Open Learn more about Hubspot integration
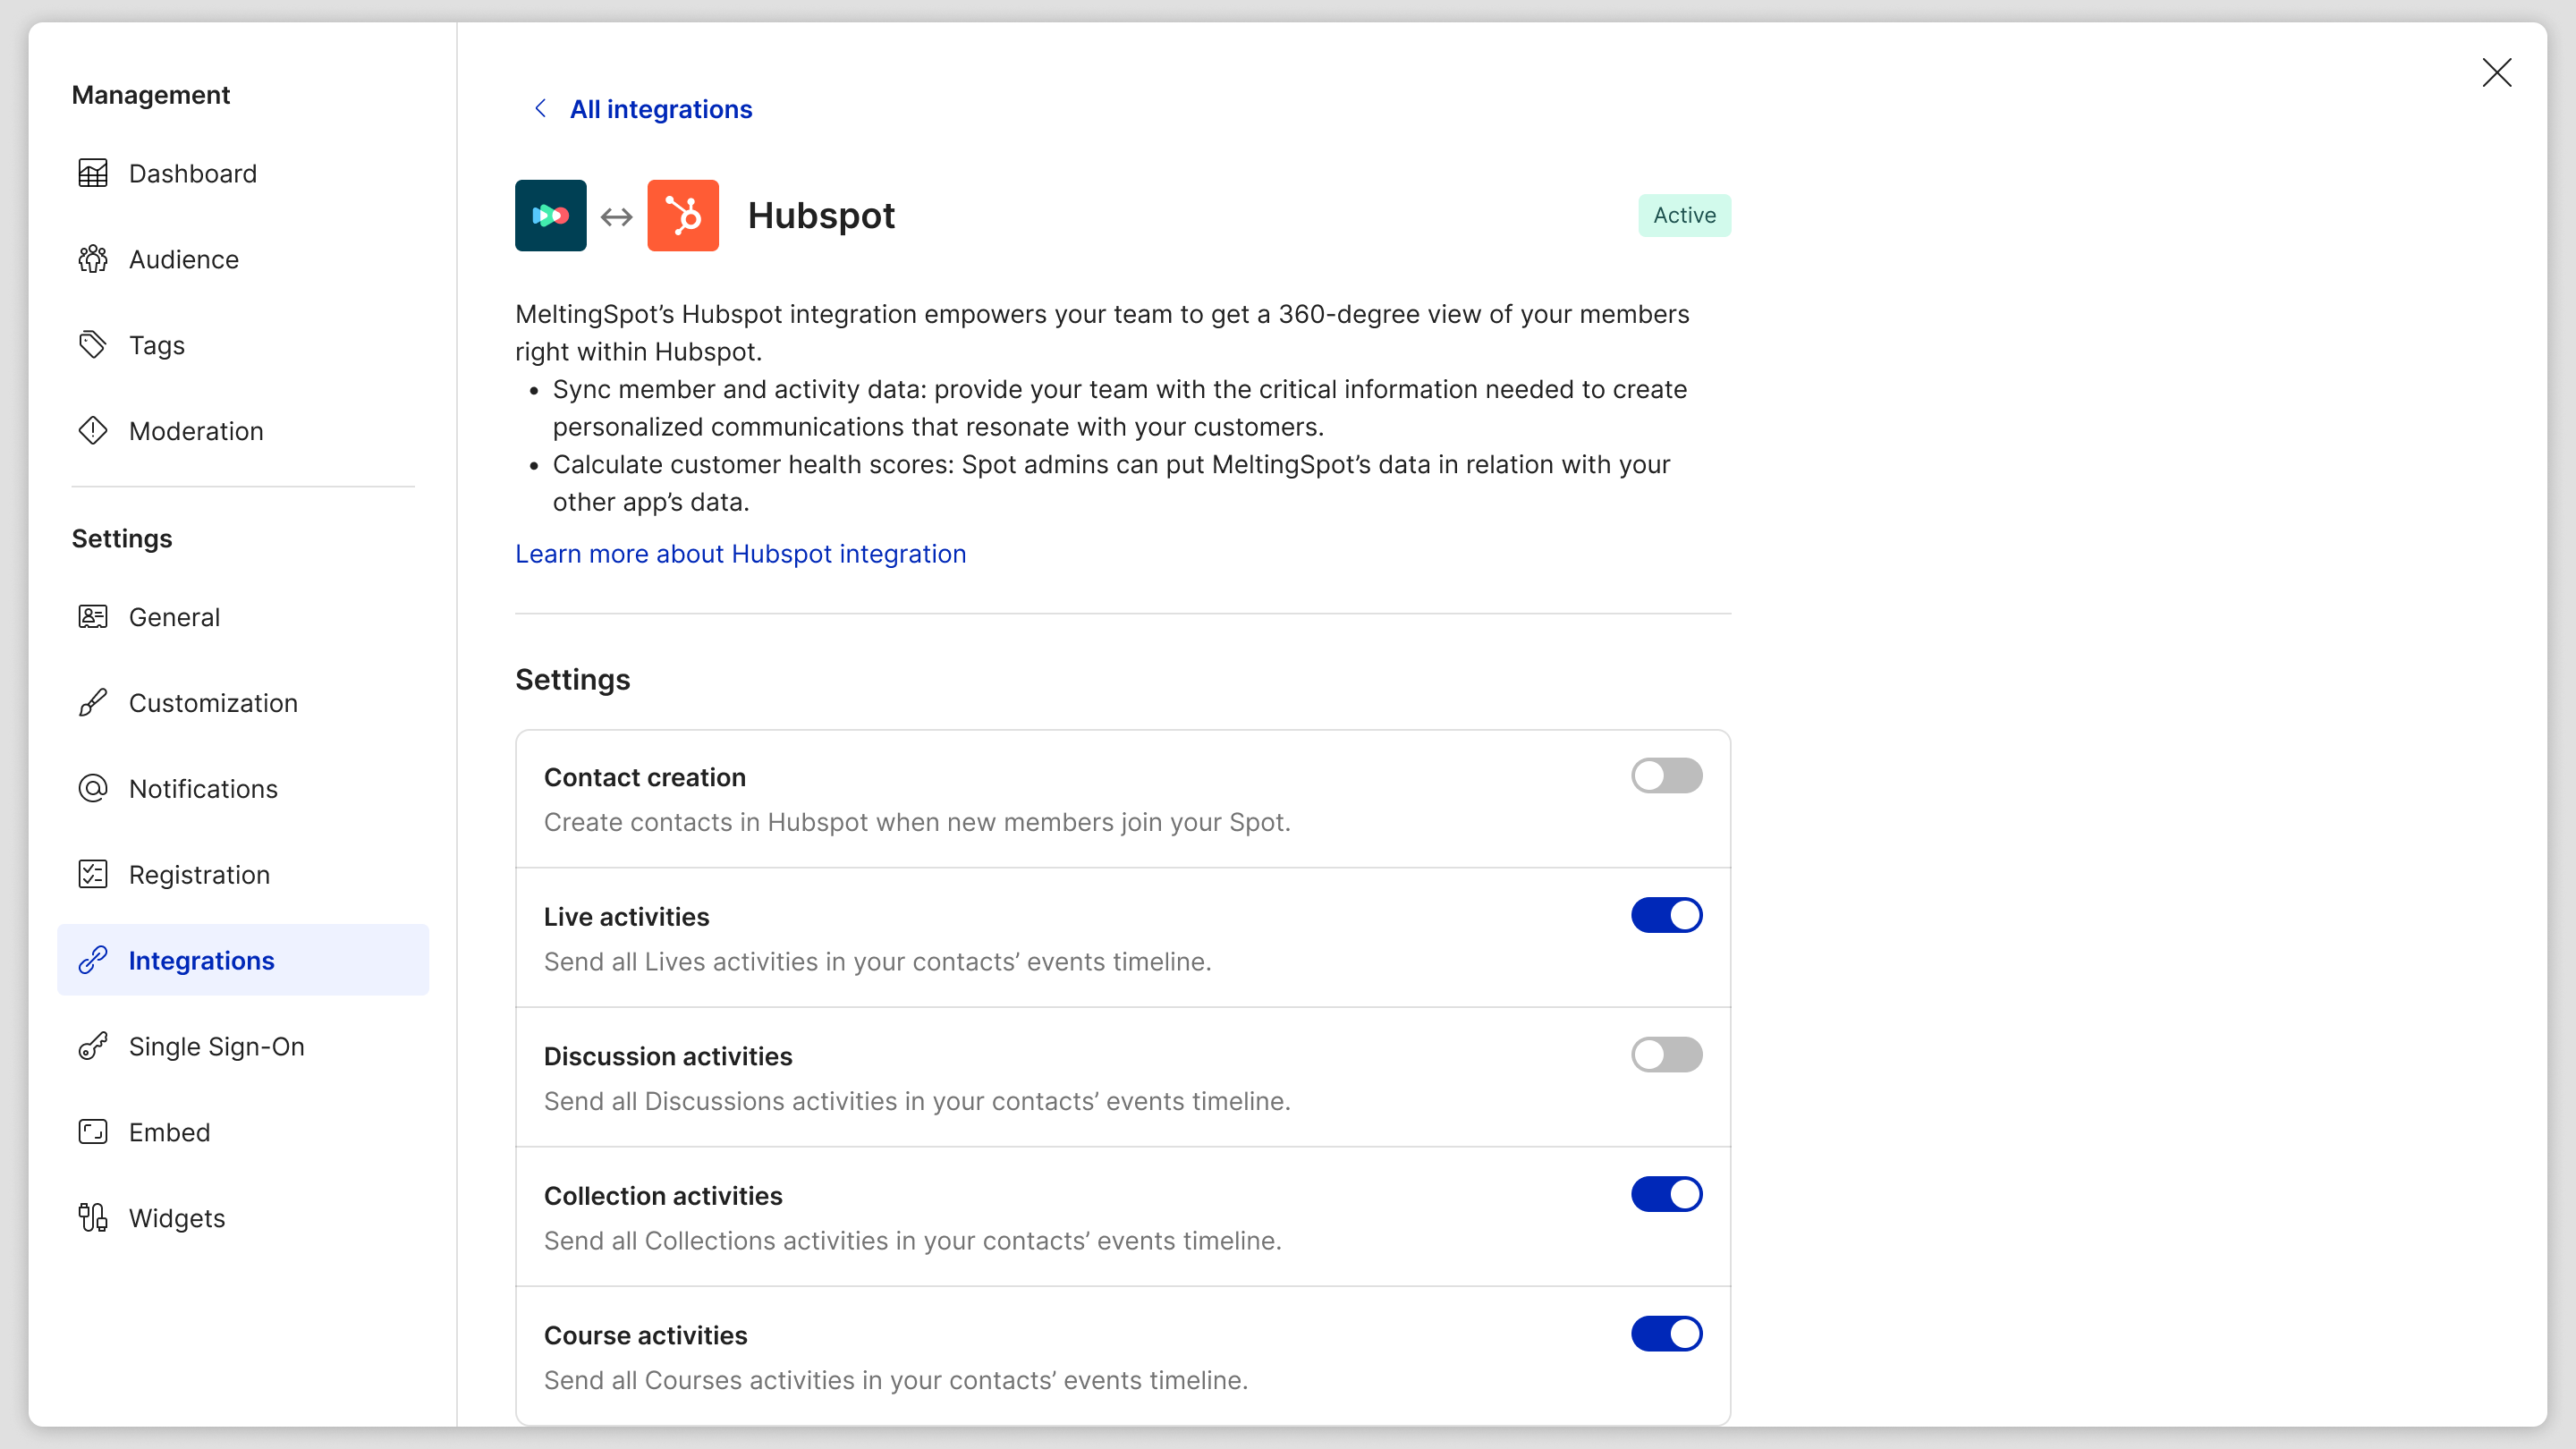 pos(740,554)
